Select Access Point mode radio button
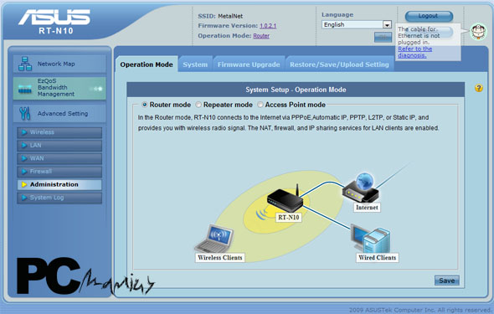This screenshot has height=314, width=494. pos(260,105)
